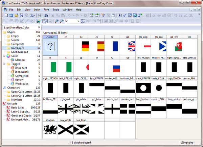Toggle the pressed fill-outlines toolbar button

click(45, 21)
